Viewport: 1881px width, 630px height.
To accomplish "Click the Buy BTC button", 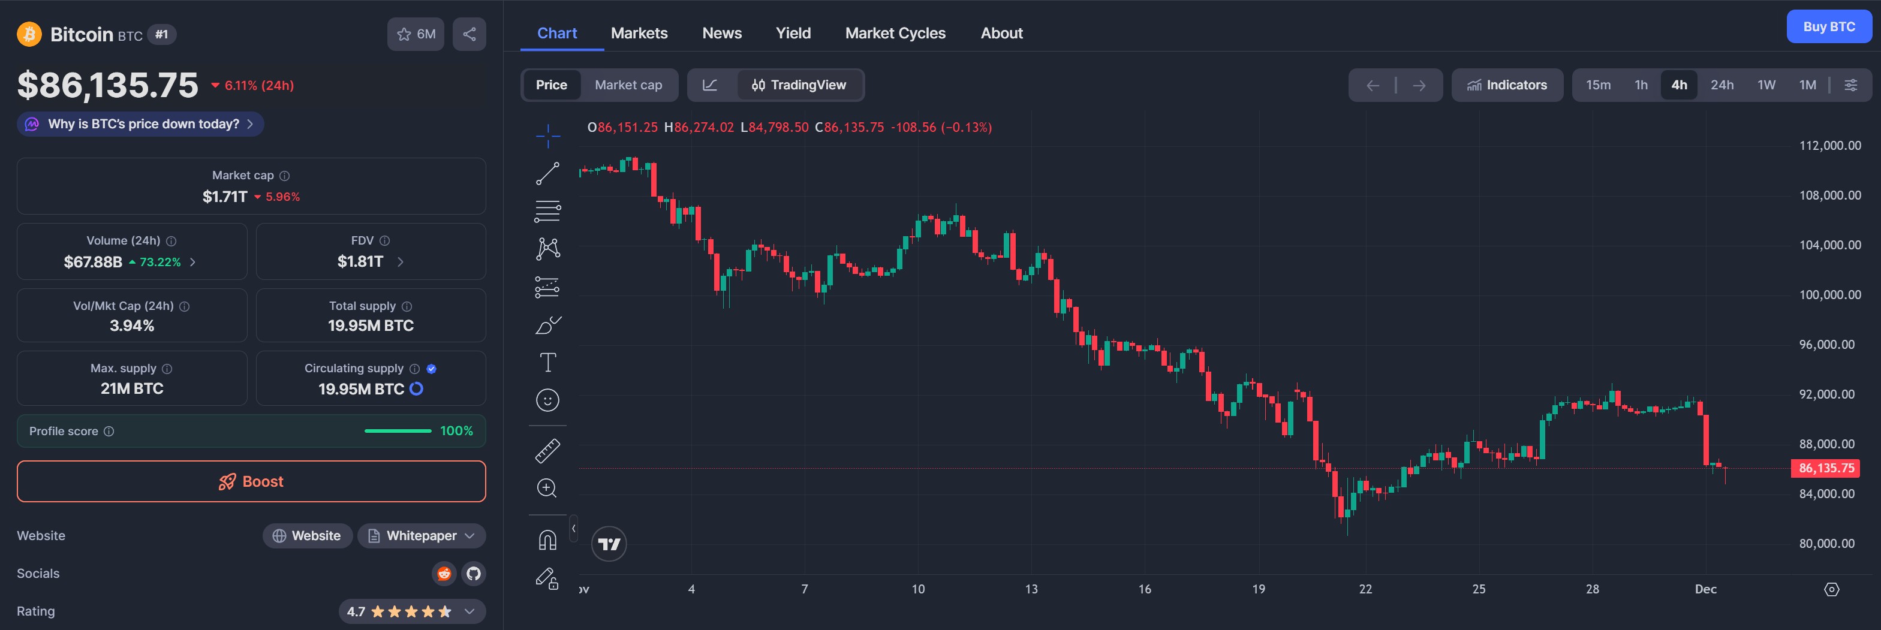I will (x=1828, y=27).
